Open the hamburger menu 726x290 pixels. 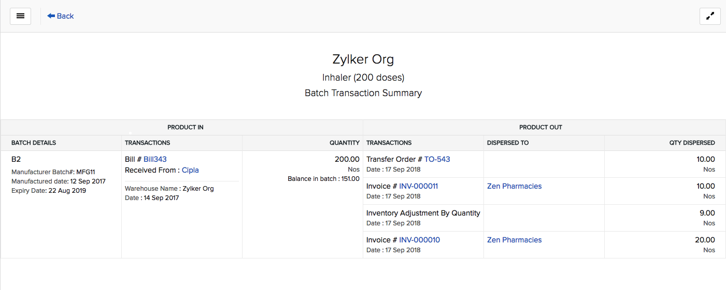coord(20,16)
